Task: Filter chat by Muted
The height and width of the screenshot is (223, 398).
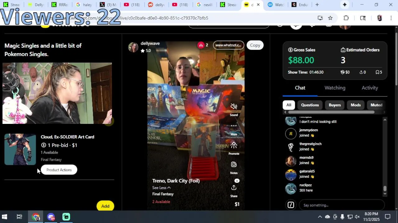Action: (376, 105)
